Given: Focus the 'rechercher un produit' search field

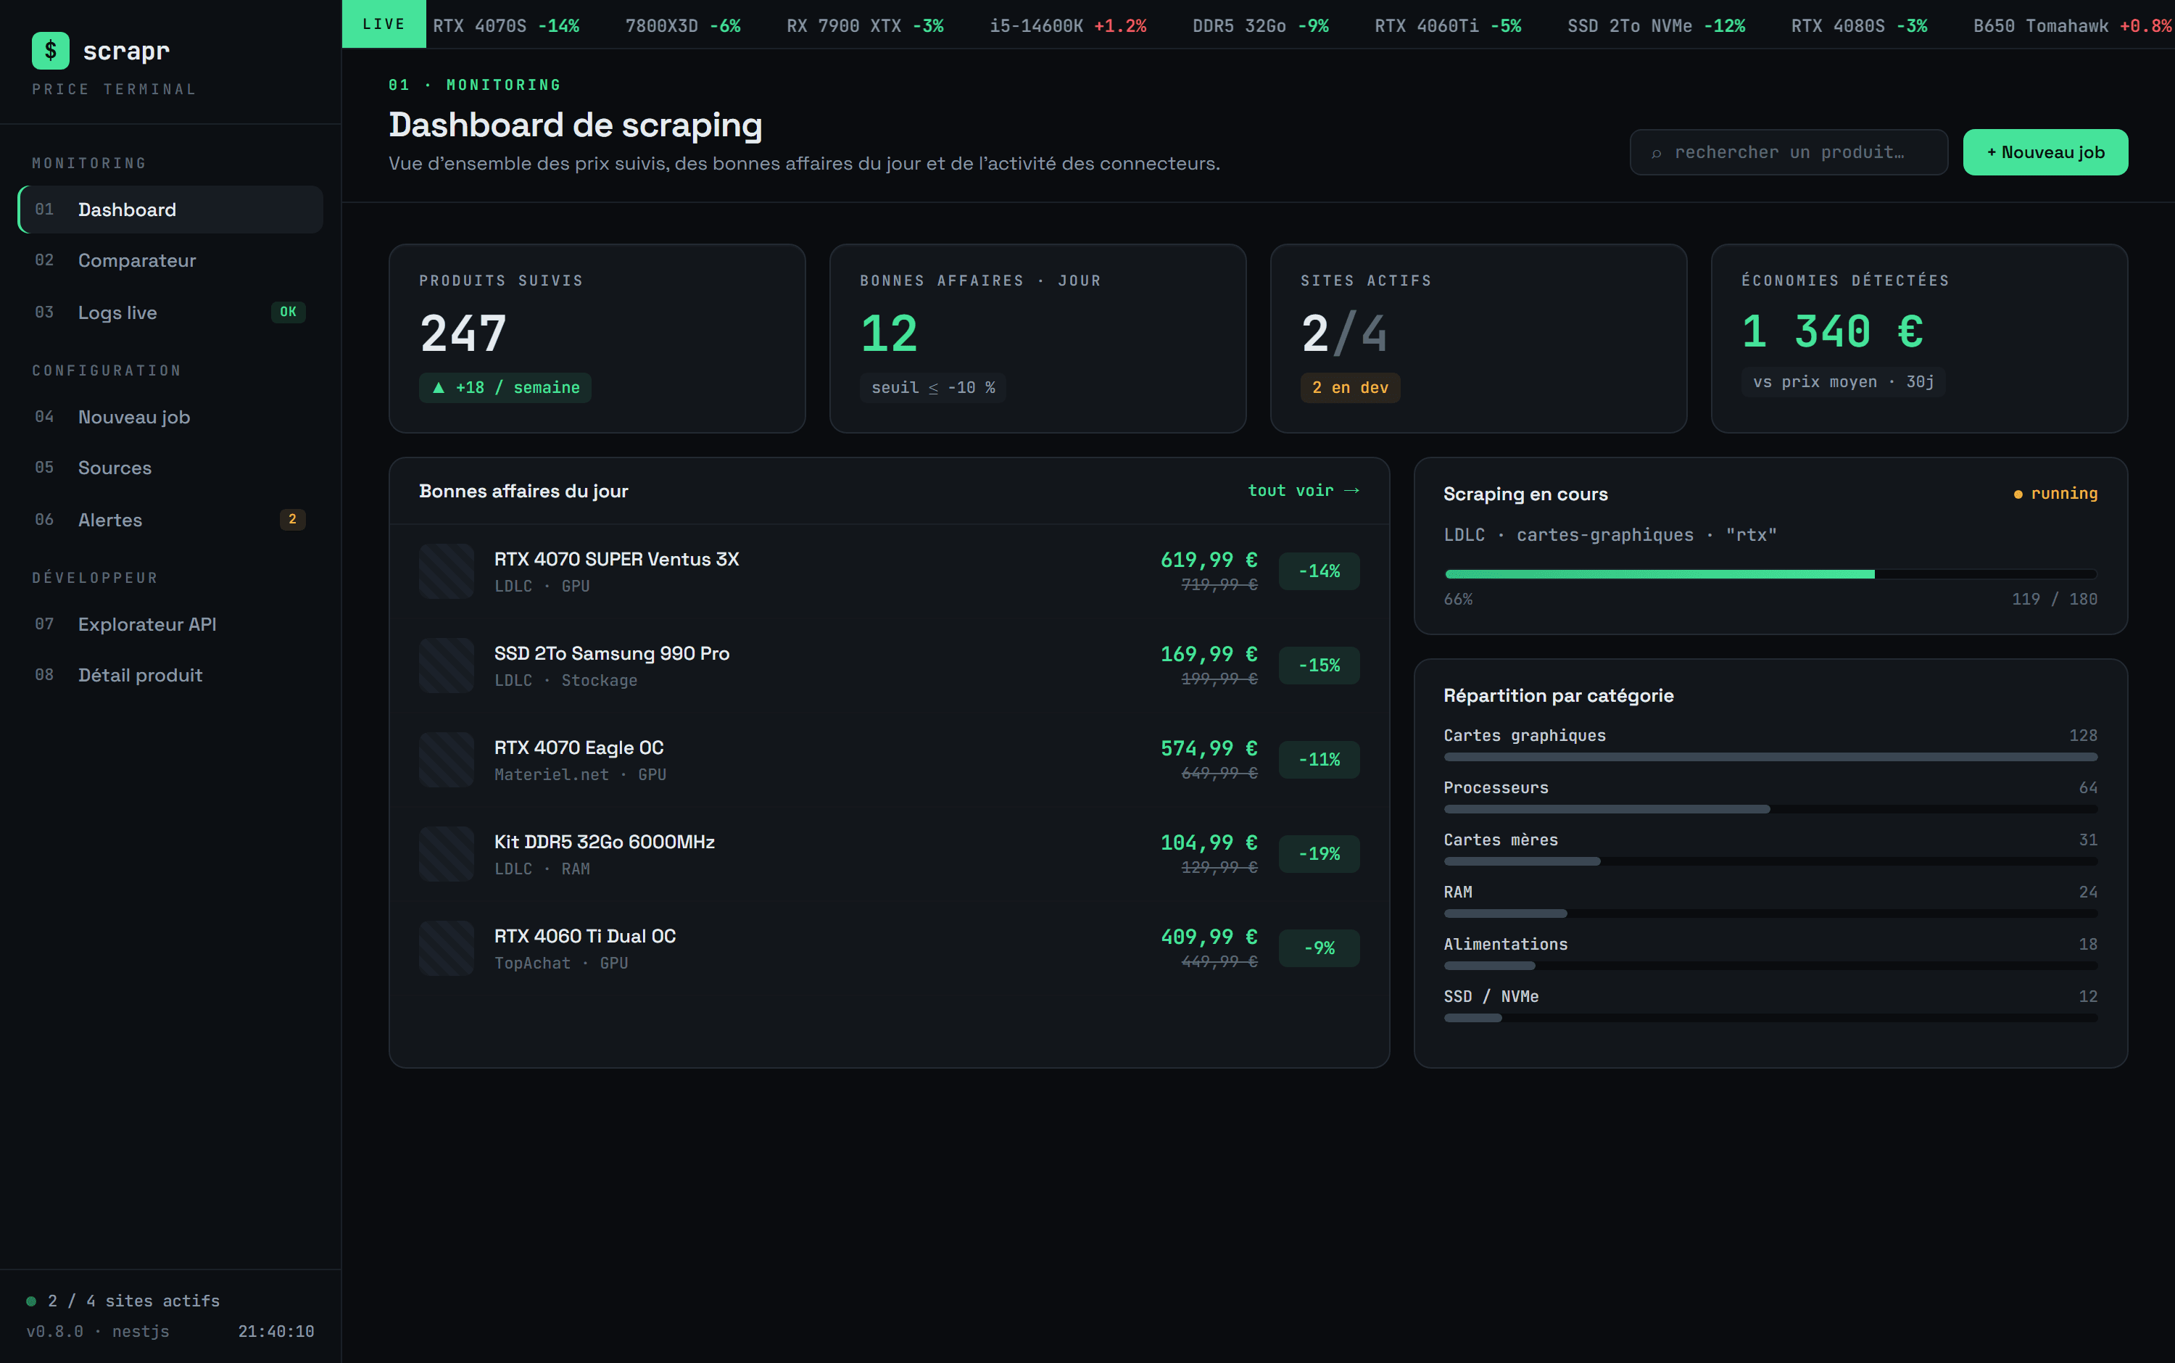Looking at the screenshot, I should tap(1789, 152).
